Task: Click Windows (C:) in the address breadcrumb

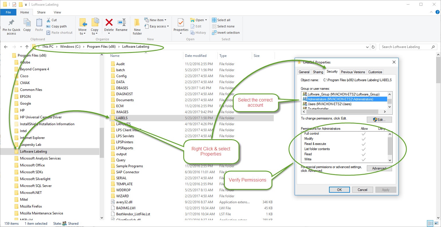Action: coord(70,47)
